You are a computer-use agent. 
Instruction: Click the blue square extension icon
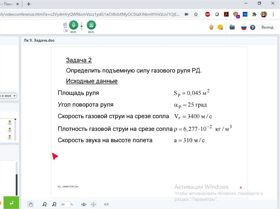pyautogui.click(x=245, y=14)
